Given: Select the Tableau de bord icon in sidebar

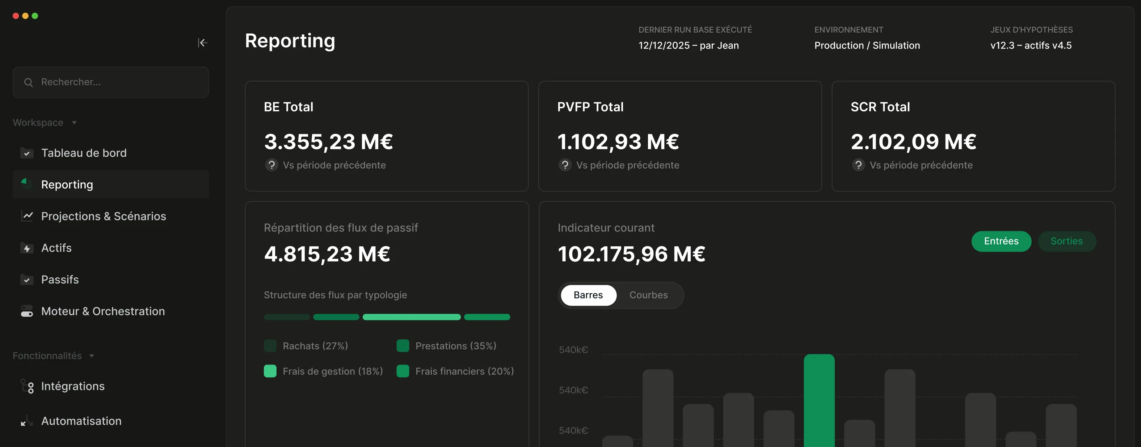Looking at the screenshot, I should [x=26, y=153].
